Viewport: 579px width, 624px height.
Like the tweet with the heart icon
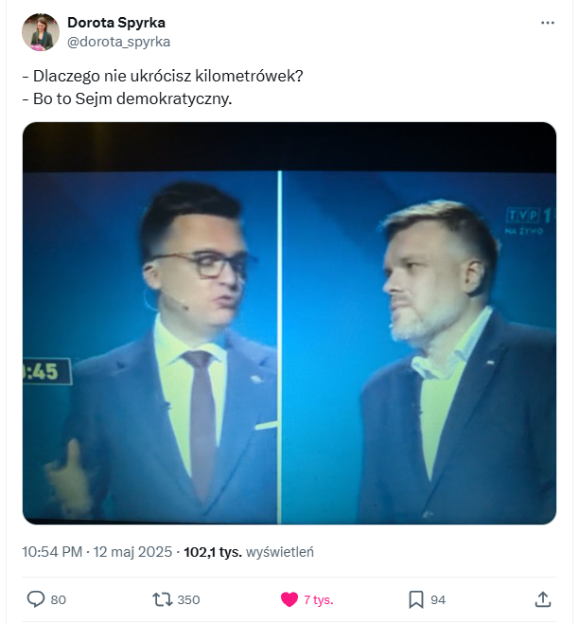[289, 599]
